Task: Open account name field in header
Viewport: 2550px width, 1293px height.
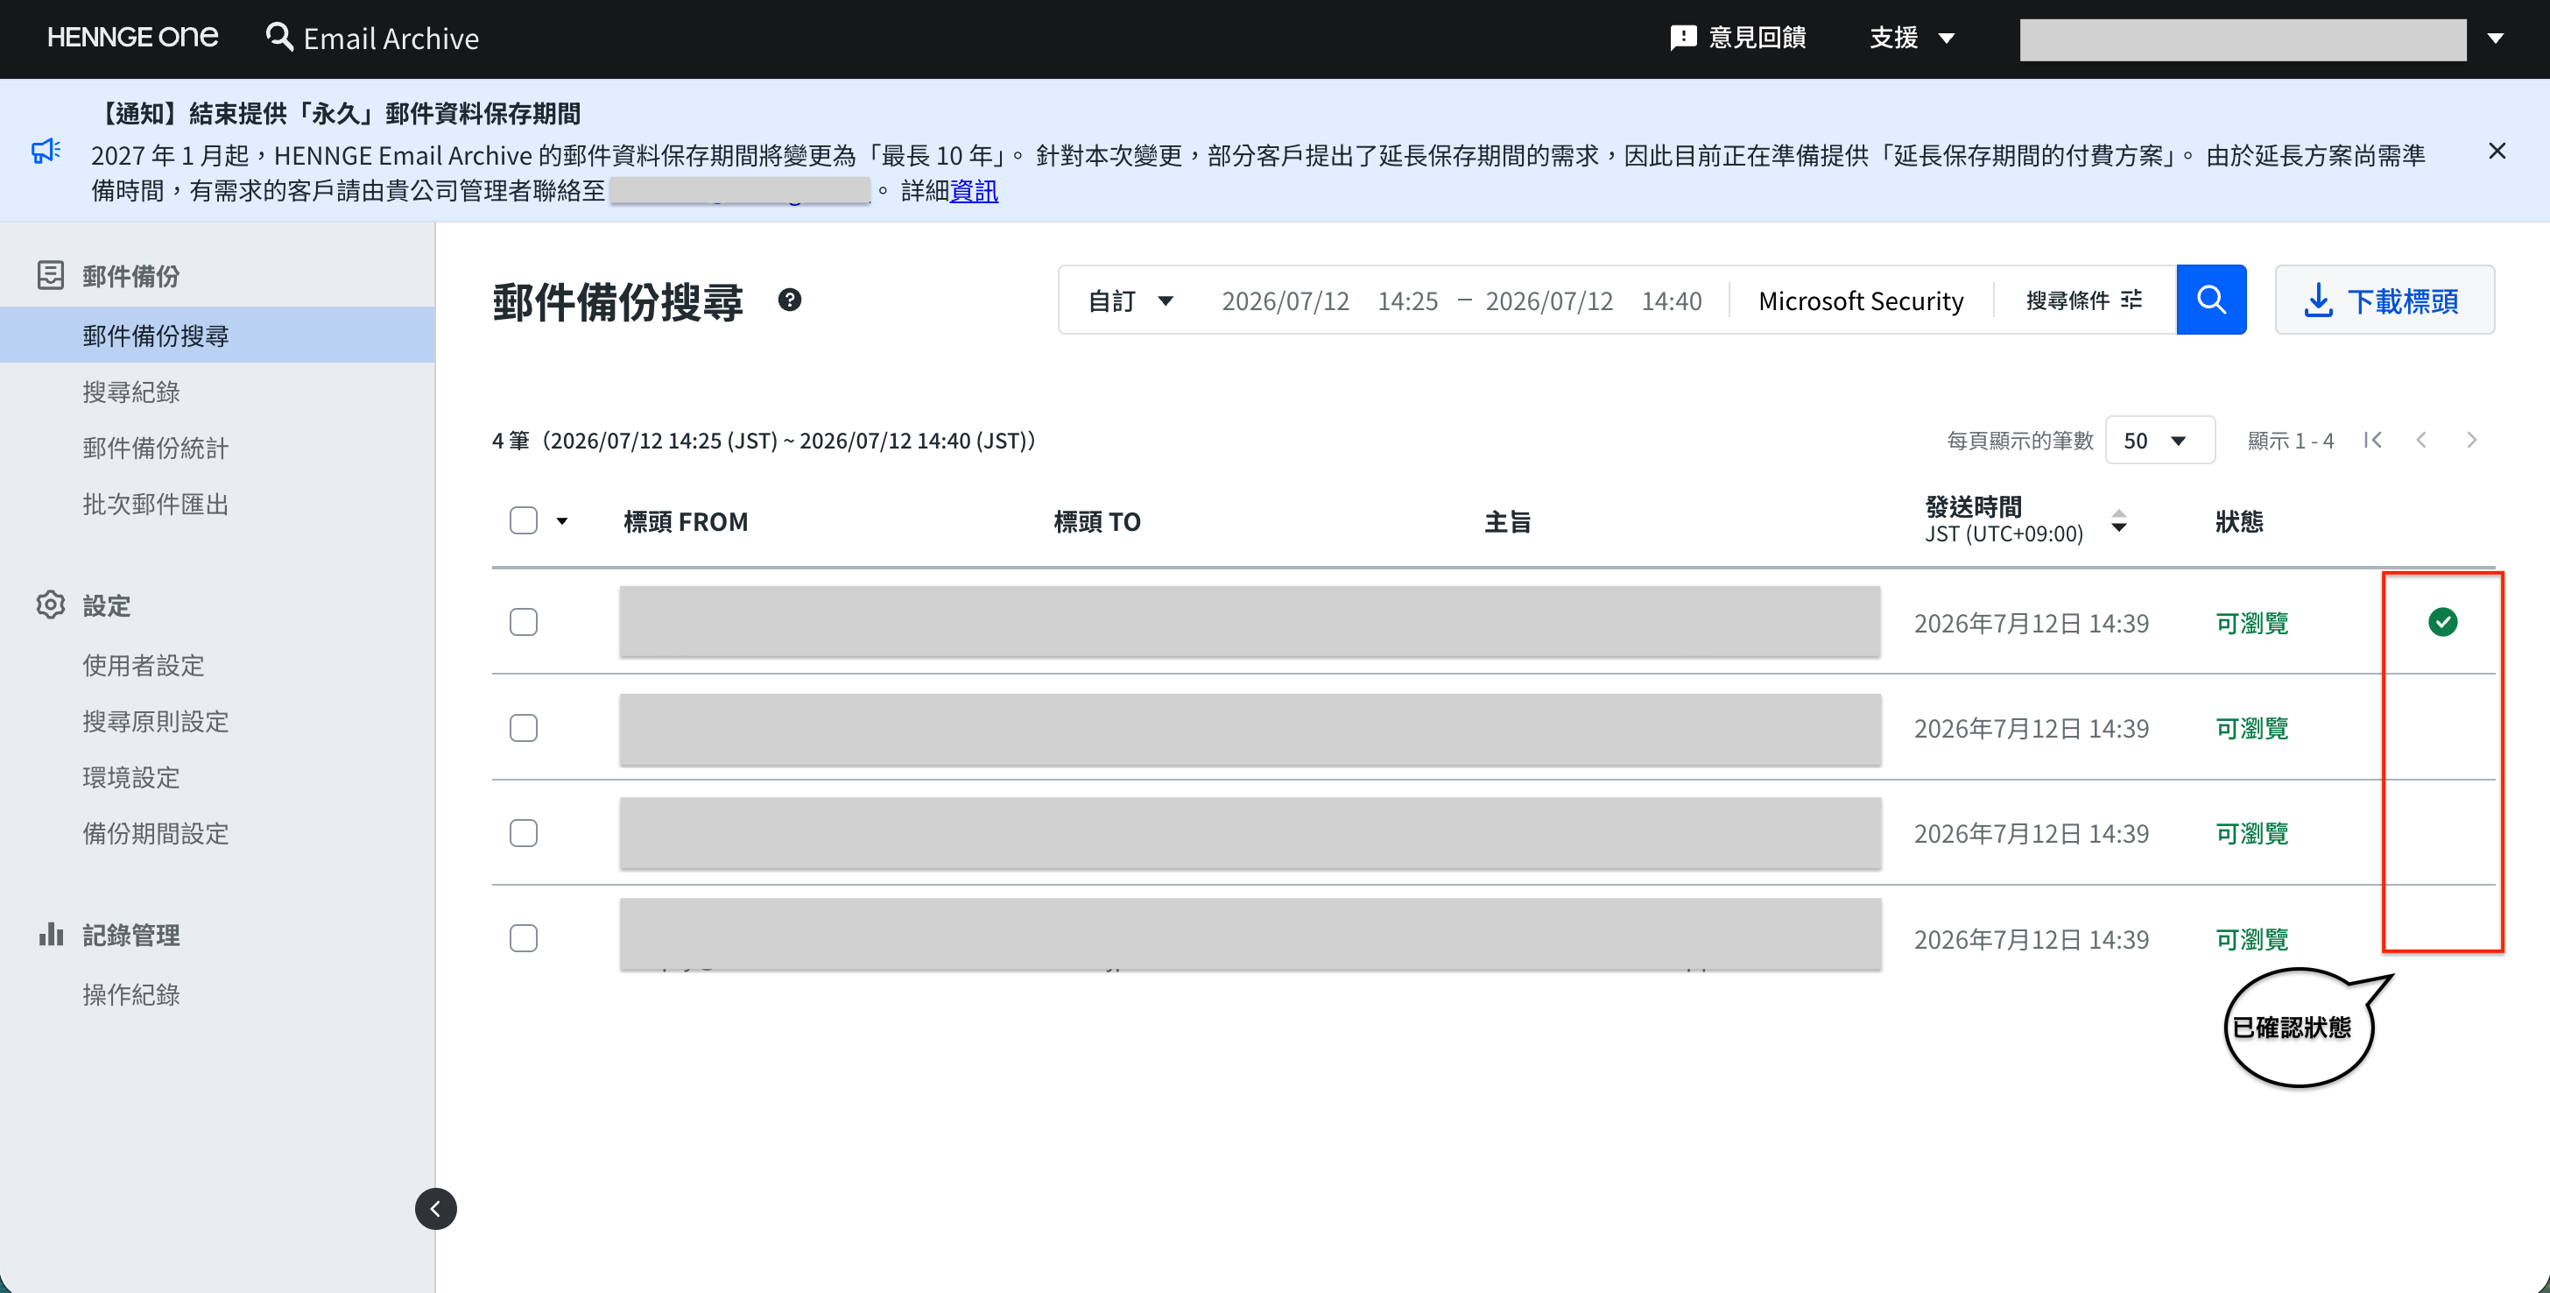Action: [2242, 39]
